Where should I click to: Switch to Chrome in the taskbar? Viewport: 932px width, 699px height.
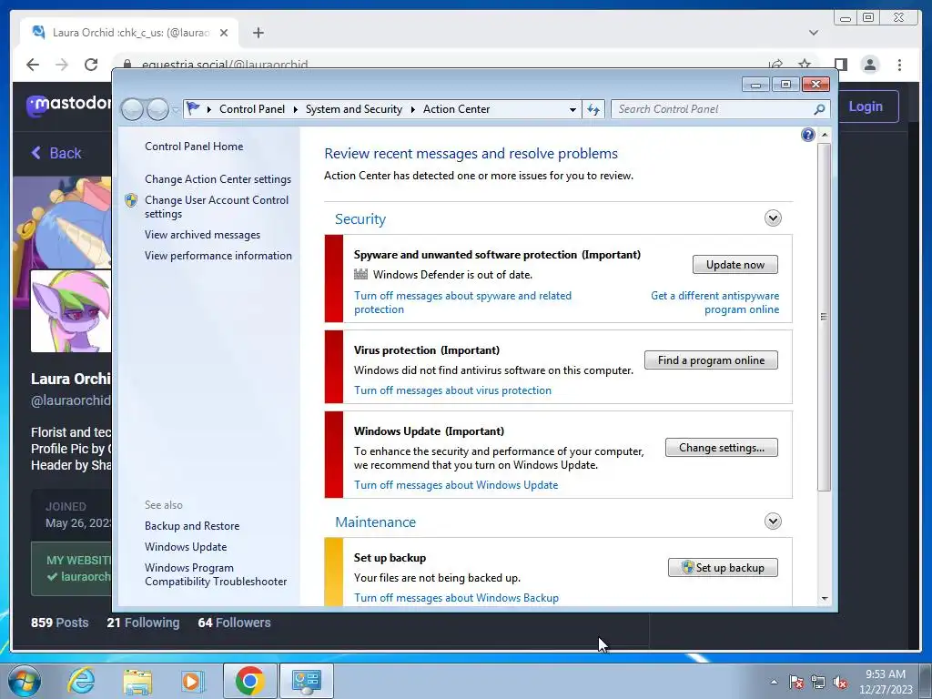249,681
